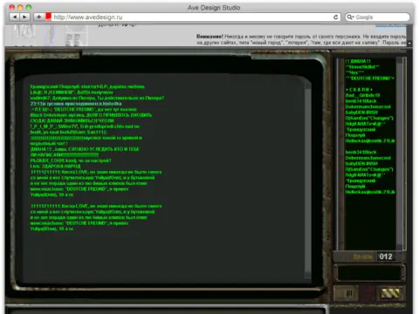Reload the page with the refresh icon
Screen dimensions: 419x314
(x=335, y=17)
